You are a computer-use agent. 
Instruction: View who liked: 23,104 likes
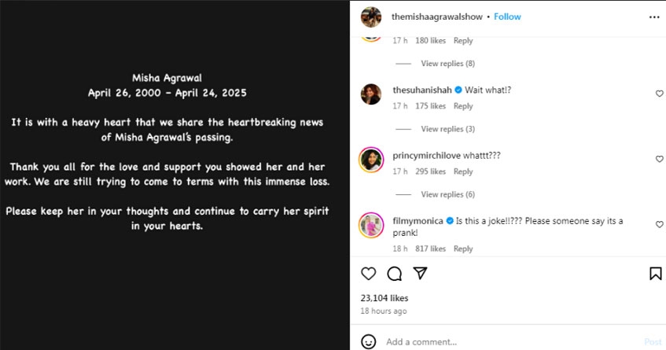[385, 298]
